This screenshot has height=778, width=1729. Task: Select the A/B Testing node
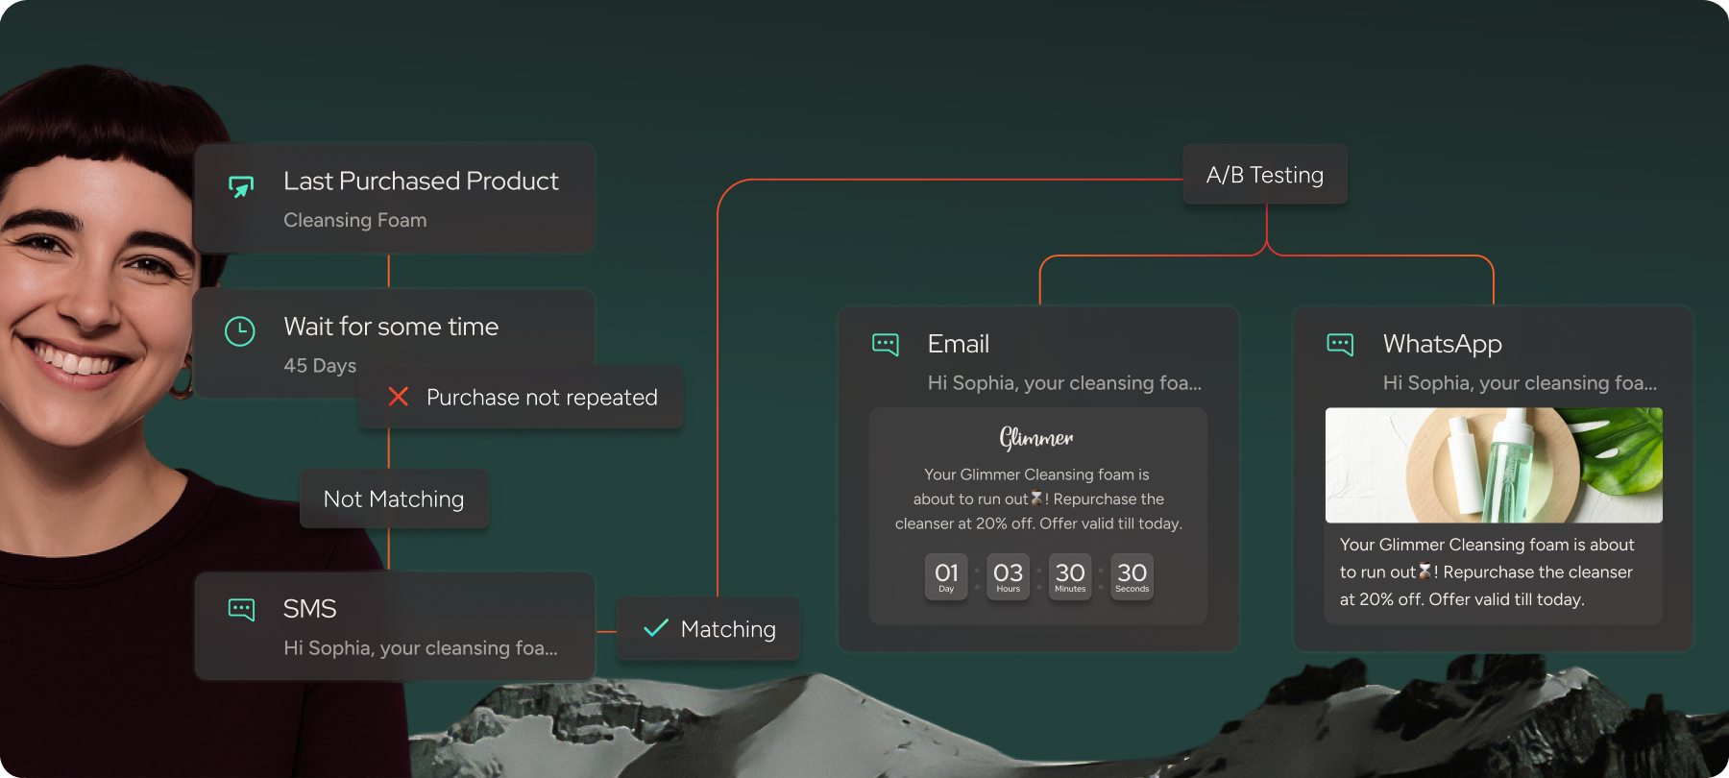1265,175
